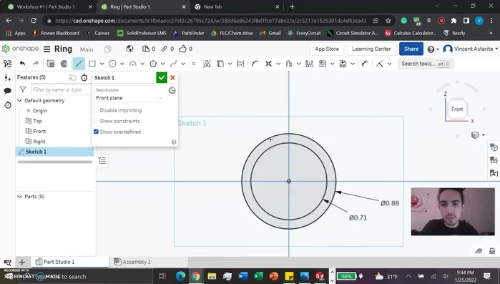This screenshot has width=500, height=284.
Task: Select the Trim scissors tool
Action: (268, 64)
